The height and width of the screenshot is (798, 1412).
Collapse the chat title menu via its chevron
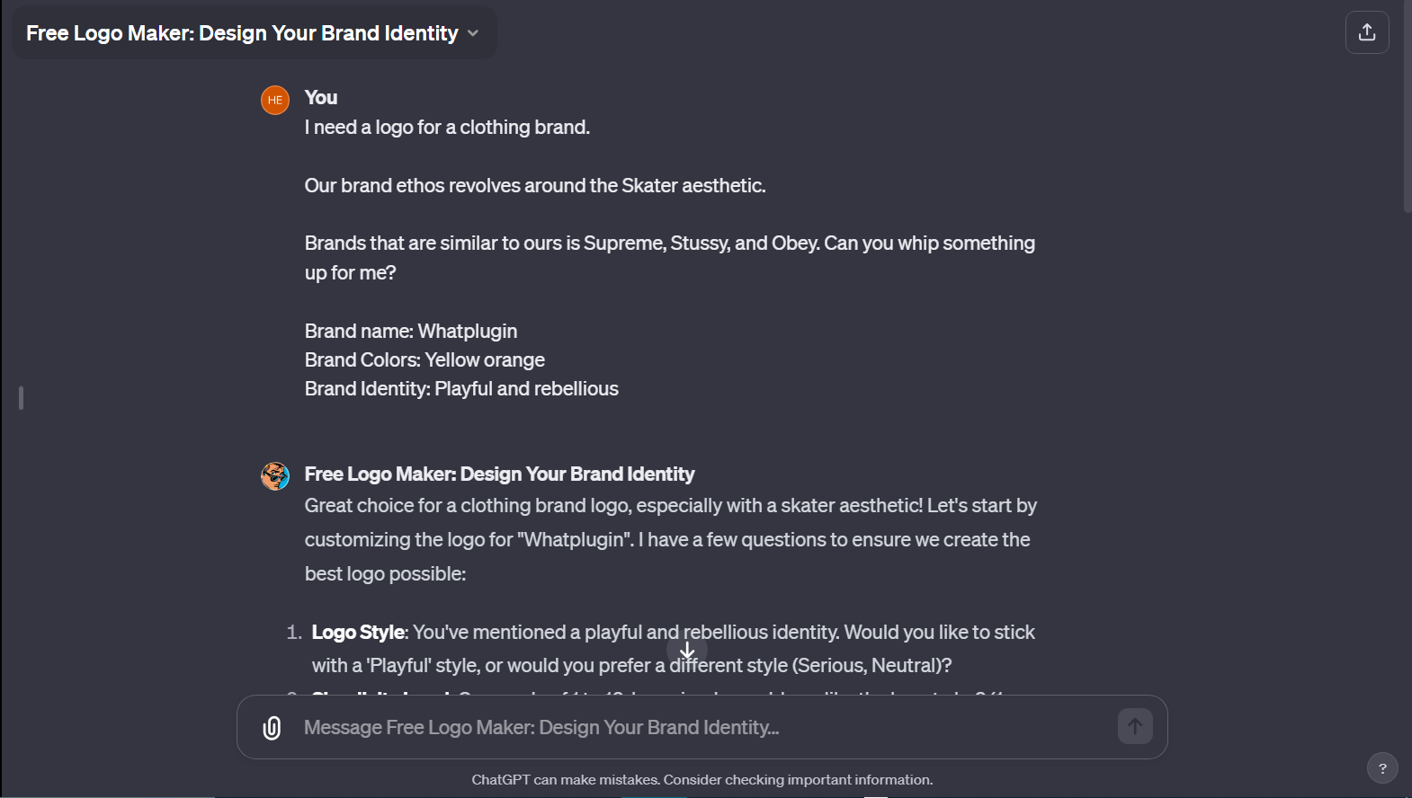[x=474, y=33]
